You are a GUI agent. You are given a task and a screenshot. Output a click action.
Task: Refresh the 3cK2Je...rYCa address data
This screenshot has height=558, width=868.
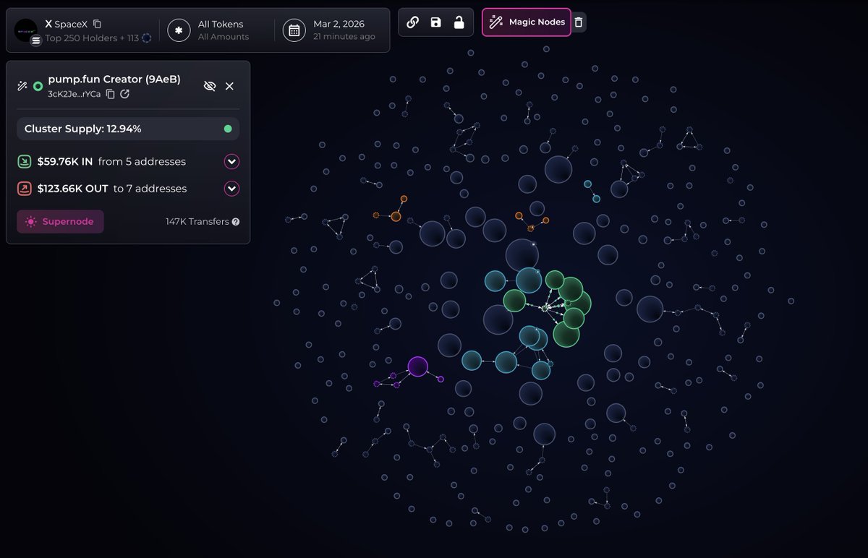[124, 94]
